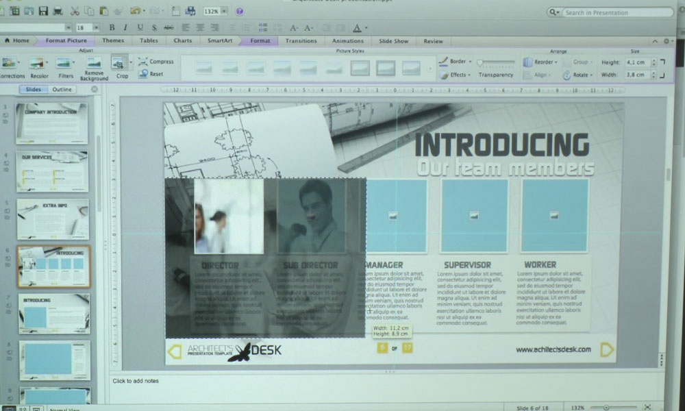Toggle text Shadow formatting
Viewport: 685px width, 411px height.
click(154, 27)
